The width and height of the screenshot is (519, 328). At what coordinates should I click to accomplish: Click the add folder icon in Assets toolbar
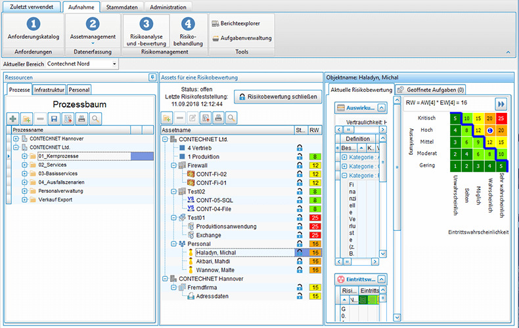[168, 118]
